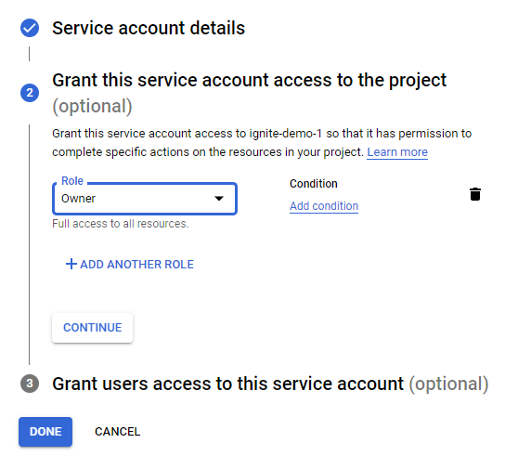The height and width of the screenshot is (456, 505).
Task: Open the Role dropdown arrow
Action: coord(219,198)
